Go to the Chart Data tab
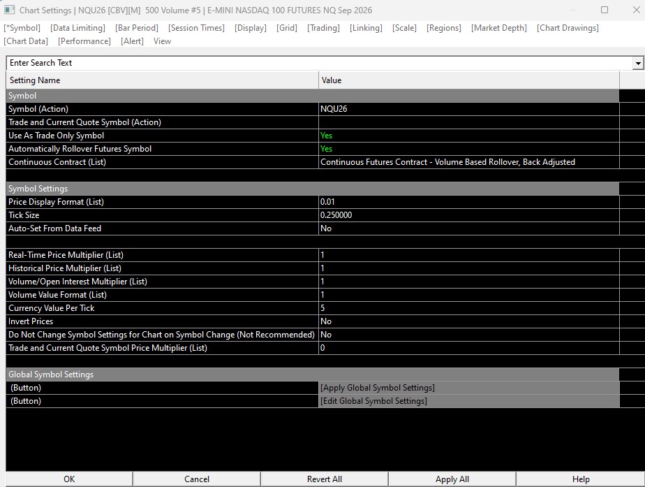645x487 pixels. pos(26,41)
